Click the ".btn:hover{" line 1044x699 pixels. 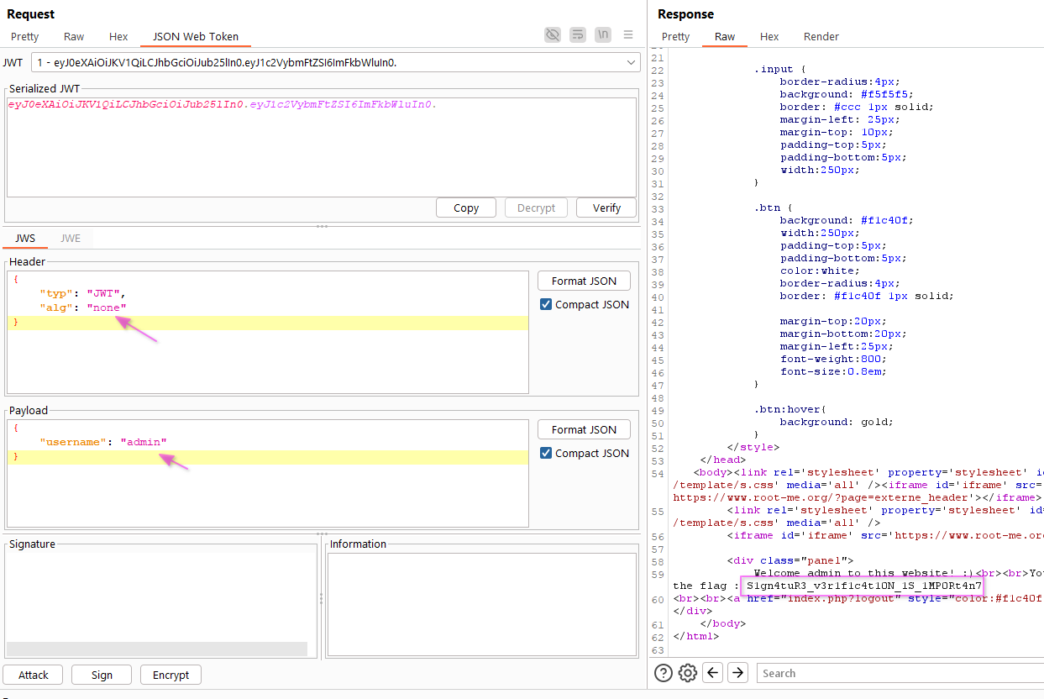point(790,409)
